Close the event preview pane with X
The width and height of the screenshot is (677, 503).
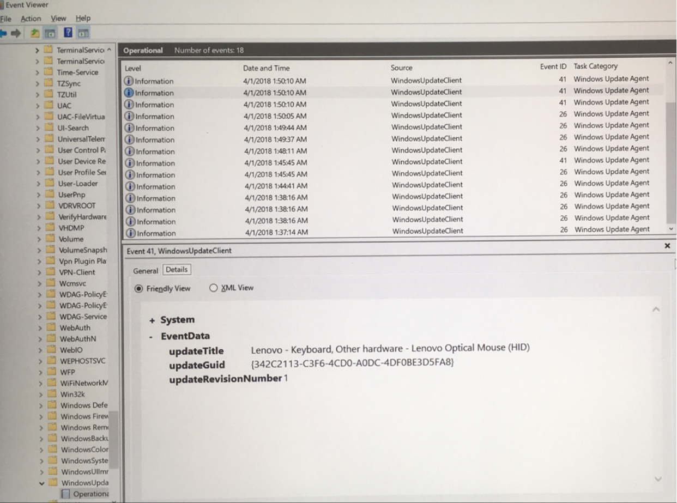[668, 246]
